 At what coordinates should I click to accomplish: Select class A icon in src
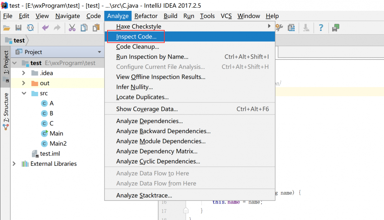(44, 103)
